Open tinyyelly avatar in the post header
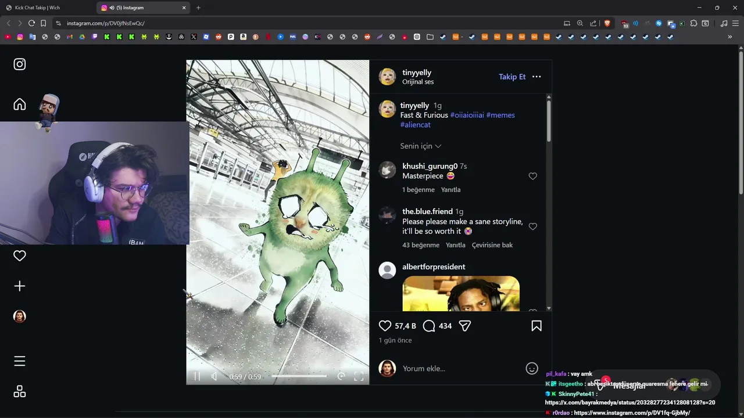Screen dimensions: 744x418 coord(387,77)
